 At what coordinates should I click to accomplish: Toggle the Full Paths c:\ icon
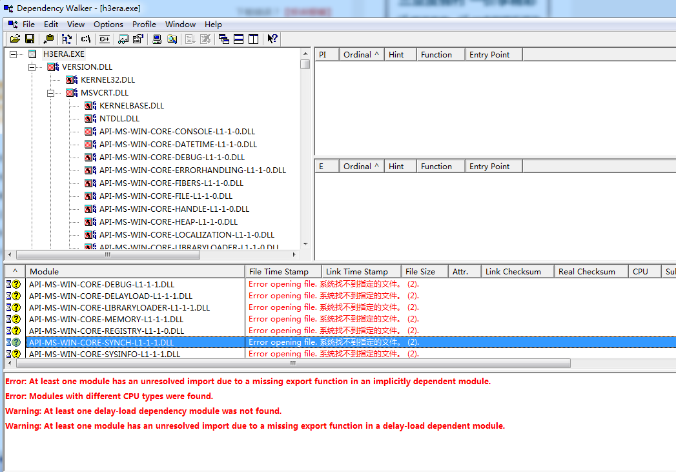[x=86, y=39]
